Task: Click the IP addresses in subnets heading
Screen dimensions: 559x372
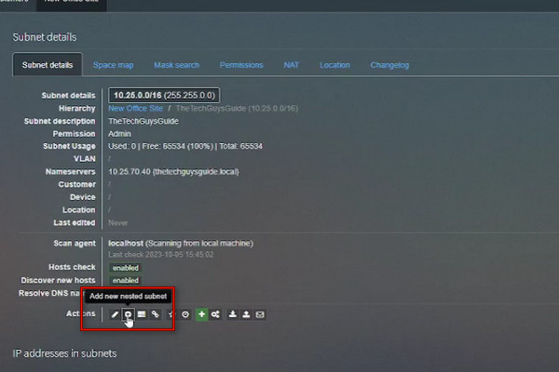Action: tap(64, 353)
